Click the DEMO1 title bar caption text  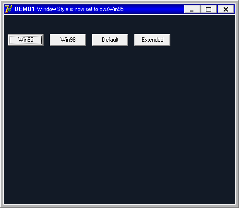tap(69, 9)
